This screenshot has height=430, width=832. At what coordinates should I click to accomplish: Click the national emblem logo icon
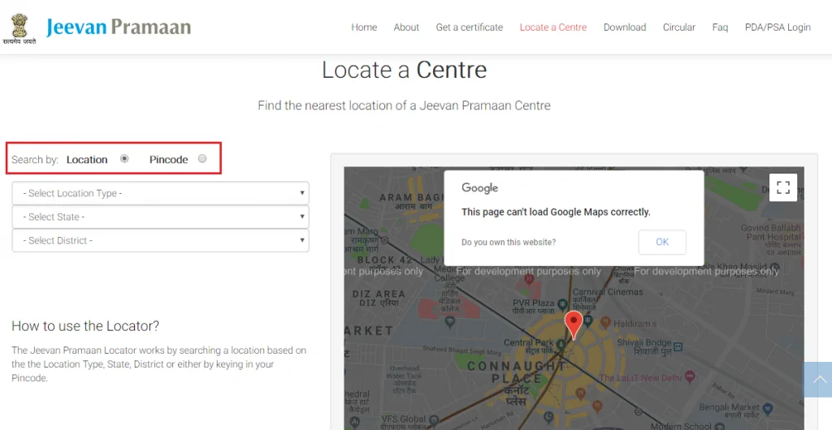(x=19, y=28)
